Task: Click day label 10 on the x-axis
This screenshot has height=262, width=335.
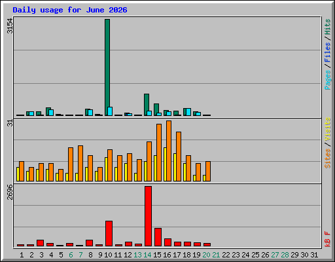Action: (x=108, y=255)
